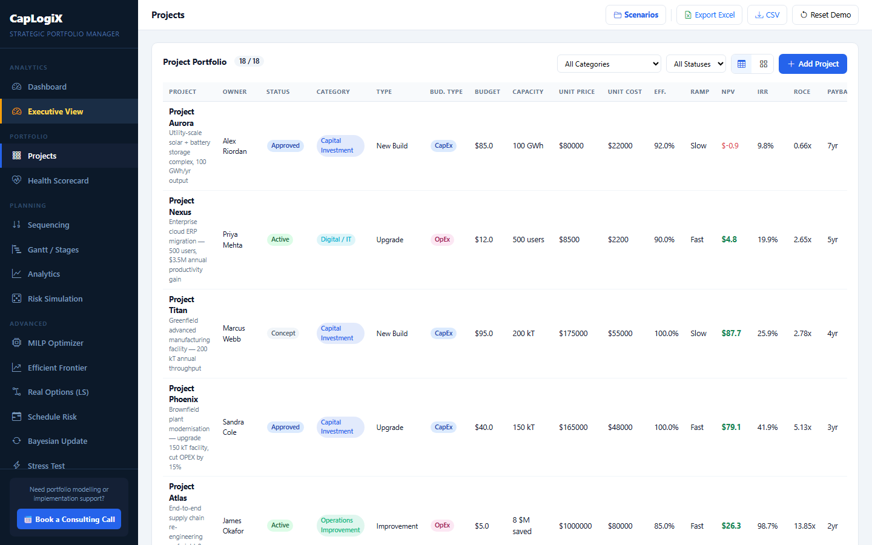
Task: Open the MILP Optimizer page
Action: pyautogui.click(x=69, y=343)
